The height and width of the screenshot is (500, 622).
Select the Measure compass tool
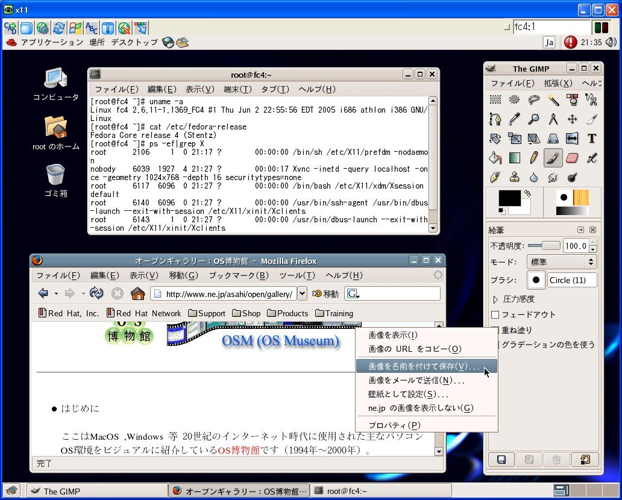pos(553,119)
